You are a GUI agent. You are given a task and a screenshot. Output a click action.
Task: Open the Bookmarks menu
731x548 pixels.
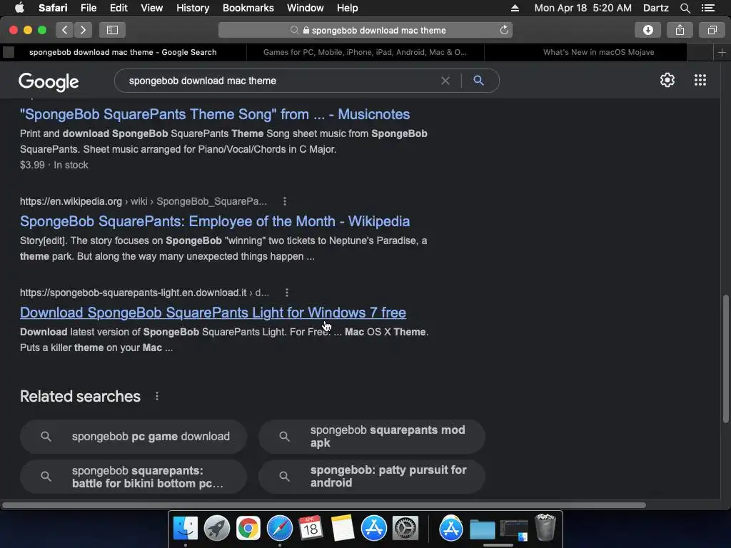pyautogui.click(x=248, y=8)
